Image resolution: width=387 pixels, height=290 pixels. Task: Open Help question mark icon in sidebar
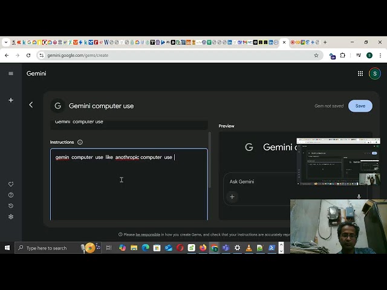pyautogui.click(x=11, y=195)
